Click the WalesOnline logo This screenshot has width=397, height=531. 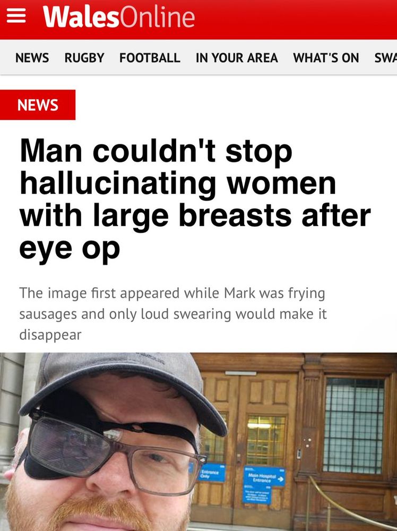pos(119,17)
